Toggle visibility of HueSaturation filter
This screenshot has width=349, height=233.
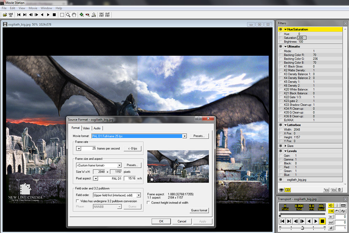pyautogui.click(x=281, y=29)
